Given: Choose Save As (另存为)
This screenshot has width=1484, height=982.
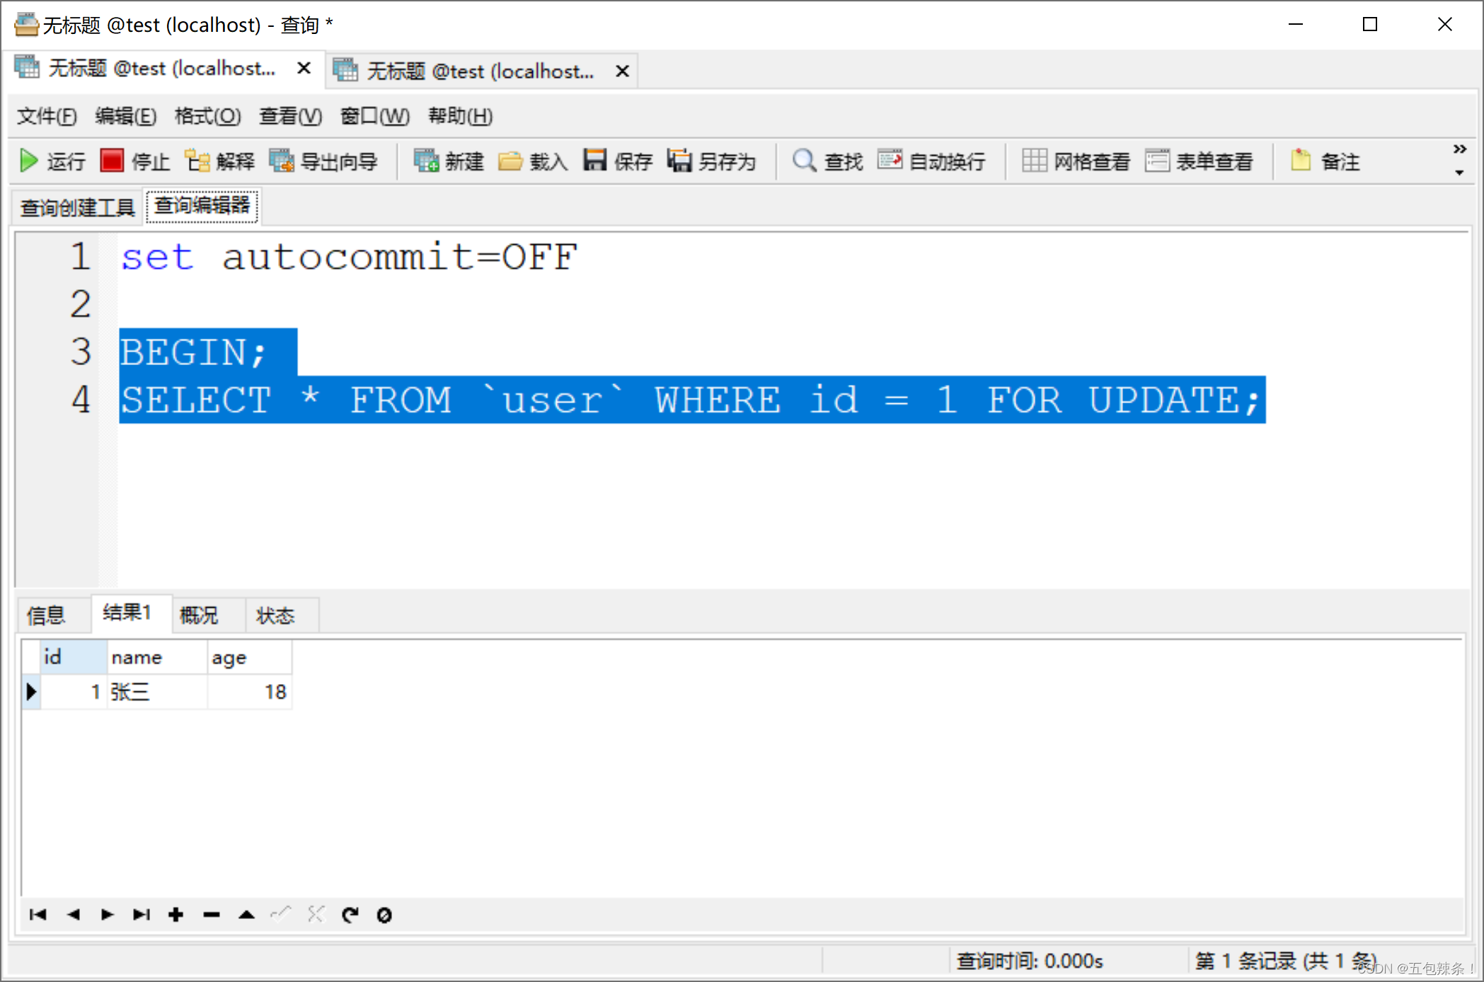Looking at the screenshot, I should 711,161.
